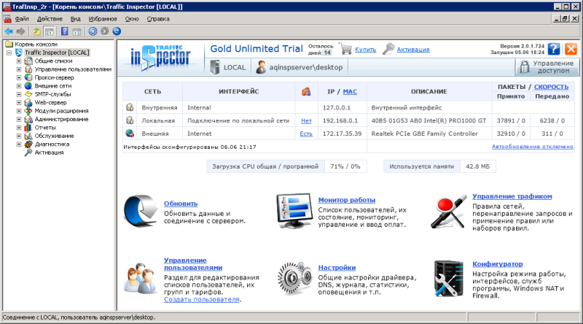The height and width of the screenshot is (324, 583).
Task: Click the MAC column link
Action: tap(350, 92)
